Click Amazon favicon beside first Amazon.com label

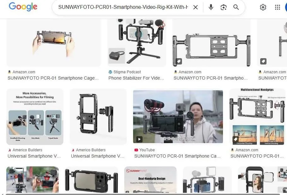click(9, 72)
